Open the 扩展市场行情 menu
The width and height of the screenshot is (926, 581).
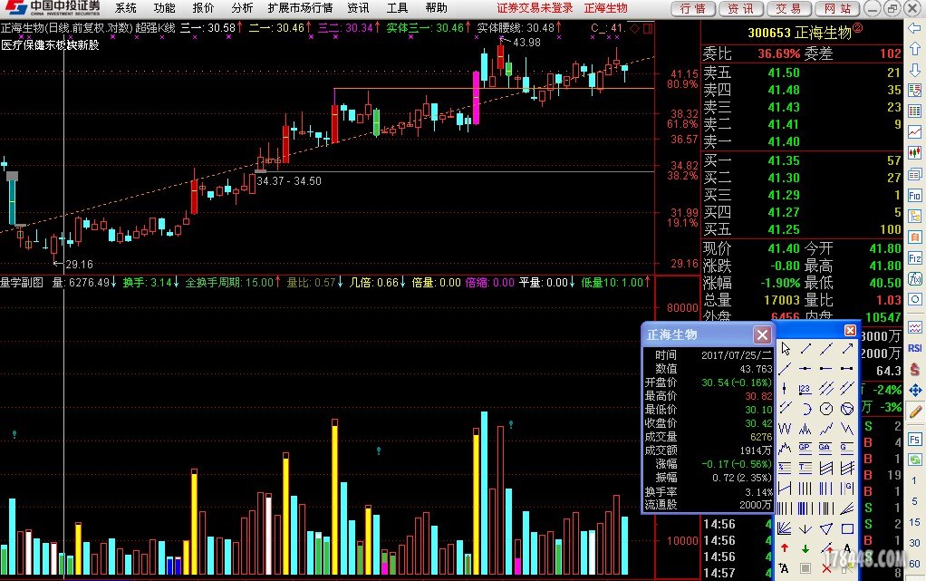coord(300,8)
